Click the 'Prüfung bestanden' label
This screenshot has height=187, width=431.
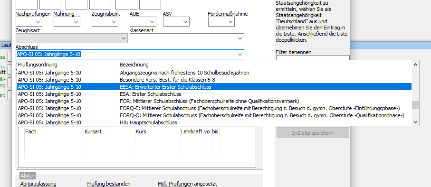108,184
